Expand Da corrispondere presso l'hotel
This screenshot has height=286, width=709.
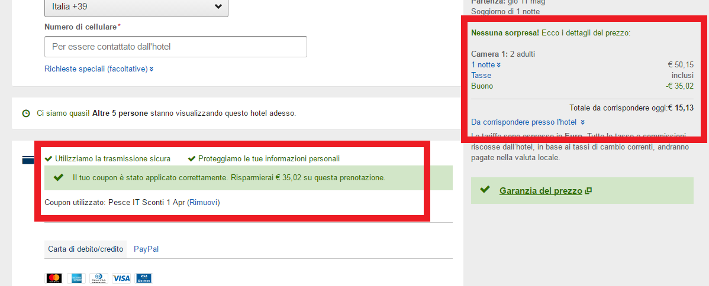click(528, 122)
